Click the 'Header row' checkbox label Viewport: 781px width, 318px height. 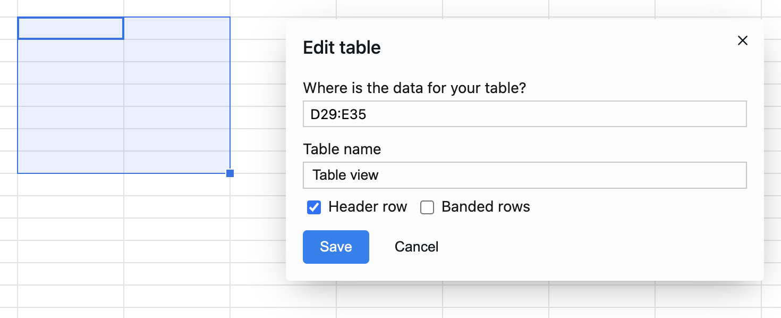(x=367, y=207)
